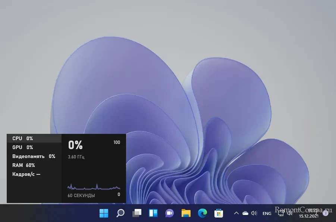Select the GPU 0% row
This screenshot has height=222, width=336.
(34, 147)
